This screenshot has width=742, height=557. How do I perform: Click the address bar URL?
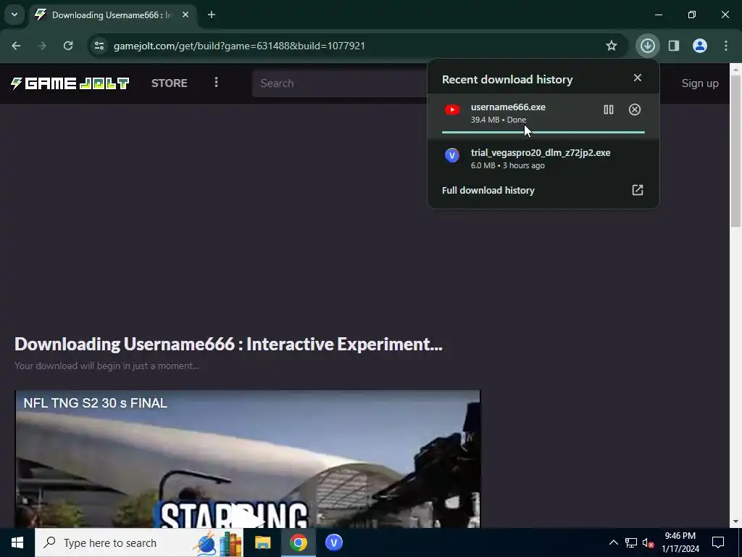coord(239,46)
